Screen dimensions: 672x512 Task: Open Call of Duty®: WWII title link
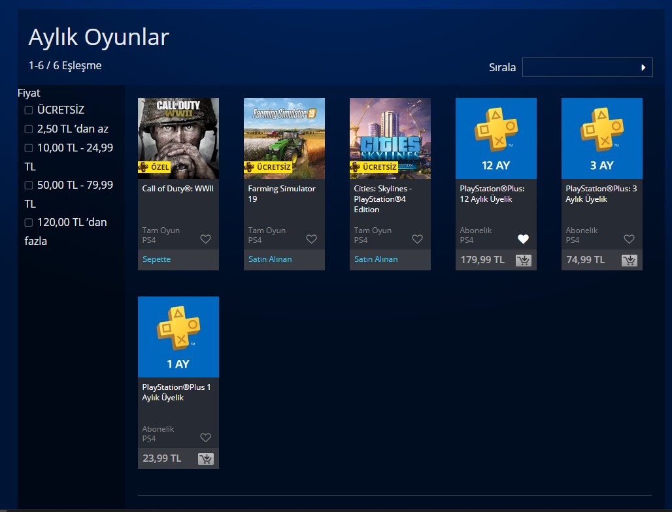coord(178,188)
